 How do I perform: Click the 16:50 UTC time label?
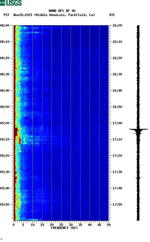point(117,107)
